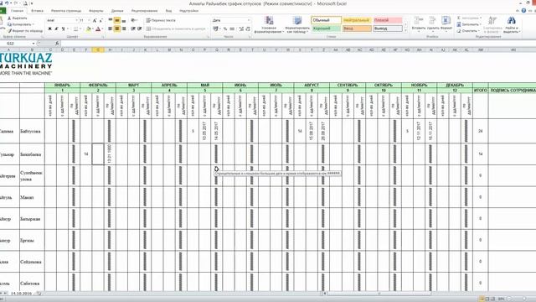This screenshot has width=536, height=302.
Task: Click the increase decimal icon
Action: 241,29
